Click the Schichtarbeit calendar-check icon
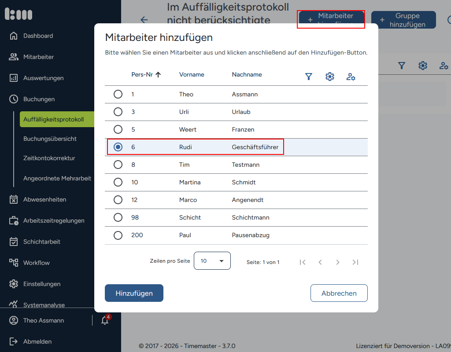Viewport: 451px width, 352px height. [x=14, y=242]
